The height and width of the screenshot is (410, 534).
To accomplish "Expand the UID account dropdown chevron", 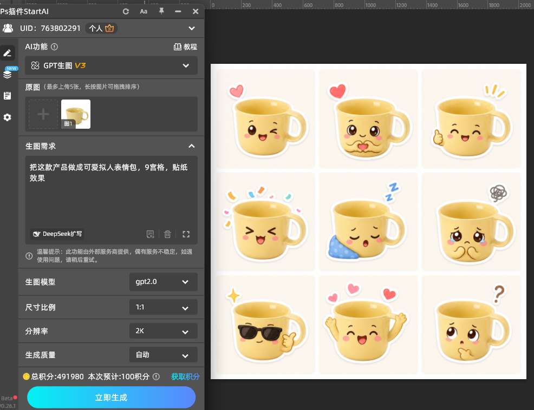I will click(x=192, y=28).
